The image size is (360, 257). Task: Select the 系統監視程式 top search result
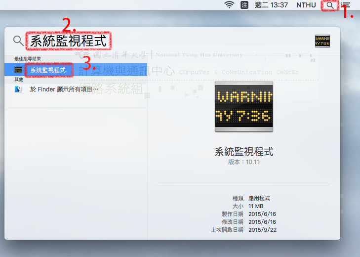pos(47,70)
